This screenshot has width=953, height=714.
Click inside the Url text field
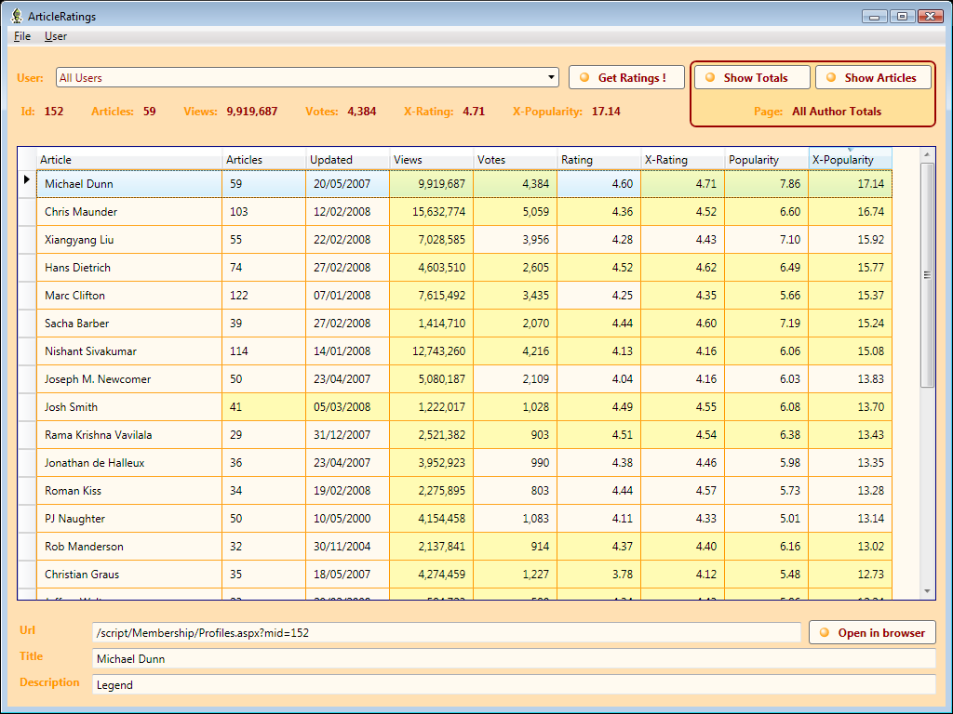pyautogui.click(x=446, y=633)
